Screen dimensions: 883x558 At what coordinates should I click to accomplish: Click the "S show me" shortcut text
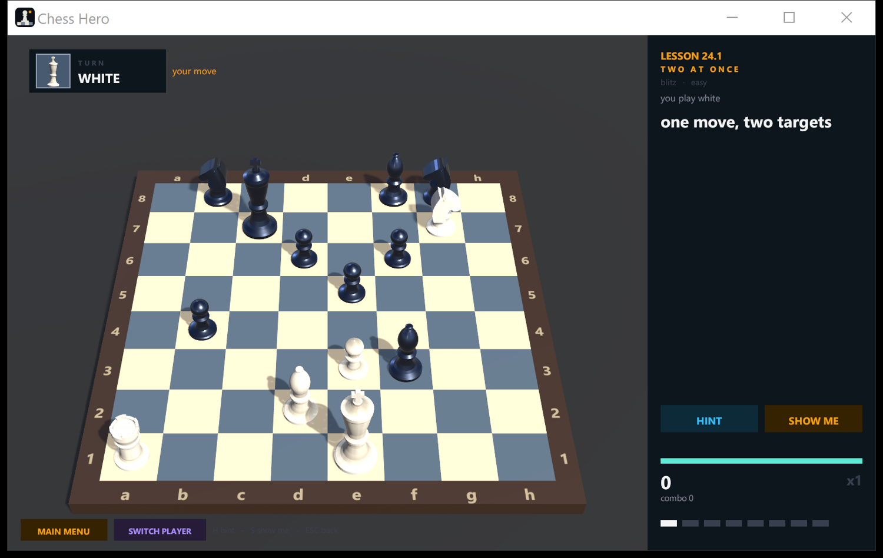pyautogui.click(x=270, y=530)
